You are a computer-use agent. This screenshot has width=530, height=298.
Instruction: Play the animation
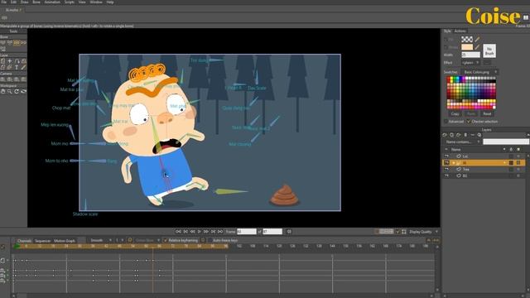(199, 232)
